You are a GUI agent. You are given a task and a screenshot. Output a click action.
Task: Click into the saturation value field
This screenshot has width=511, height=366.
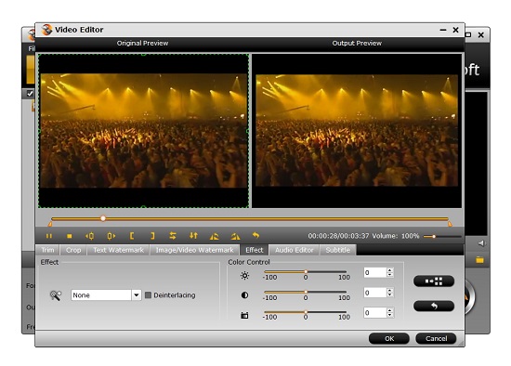pyautogui.click(x=375, y=312)
